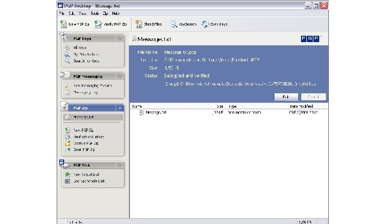Click the last PGP Zip item with green arrow icon

point(84,149)
